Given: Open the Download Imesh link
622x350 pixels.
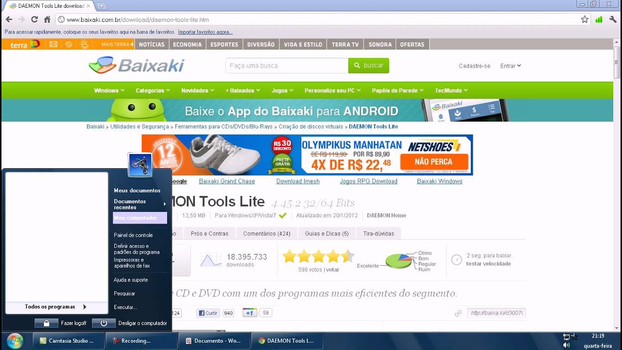Looking at the screenshot, I should [298, 181].
